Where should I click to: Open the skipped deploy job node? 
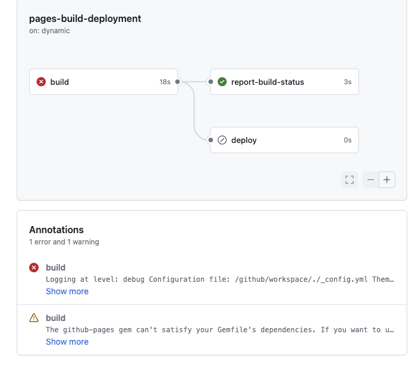[284, 140]
